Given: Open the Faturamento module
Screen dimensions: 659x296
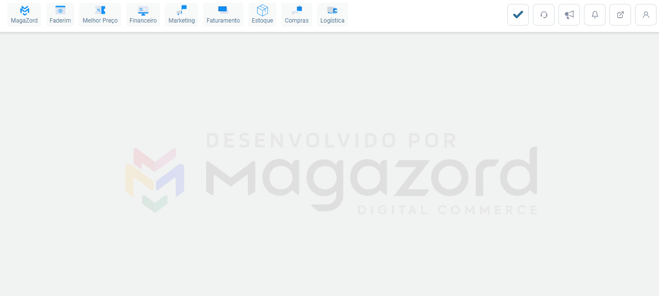Looking at the screenshot, I should [x=223, y=15].
